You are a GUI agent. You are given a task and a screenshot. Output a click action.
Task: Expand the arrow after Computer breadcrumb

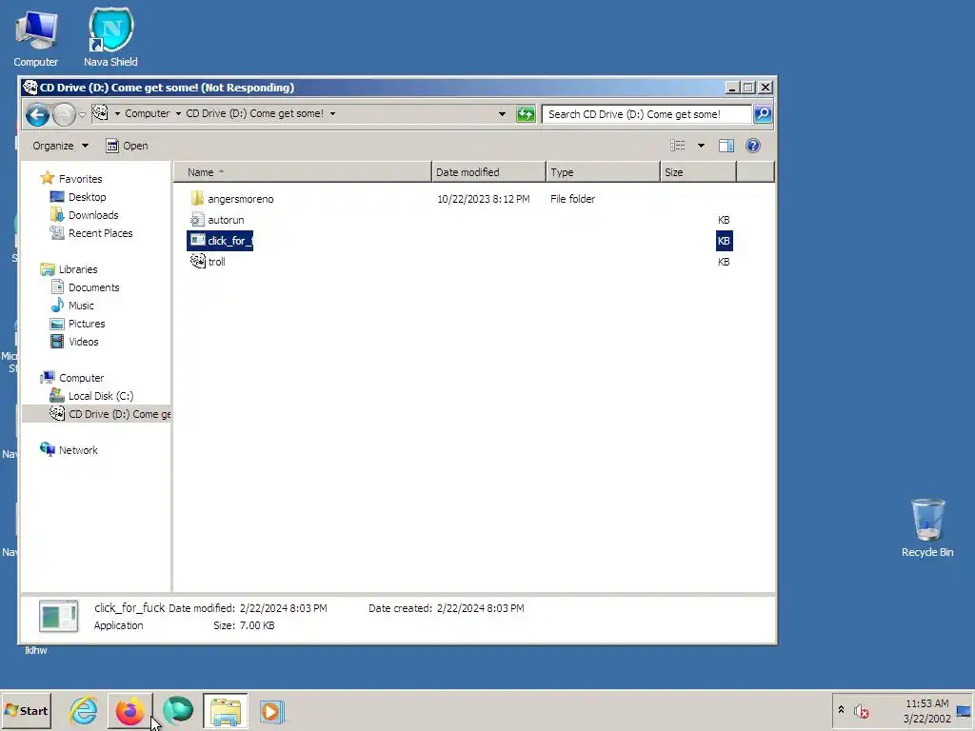[178, 114]
